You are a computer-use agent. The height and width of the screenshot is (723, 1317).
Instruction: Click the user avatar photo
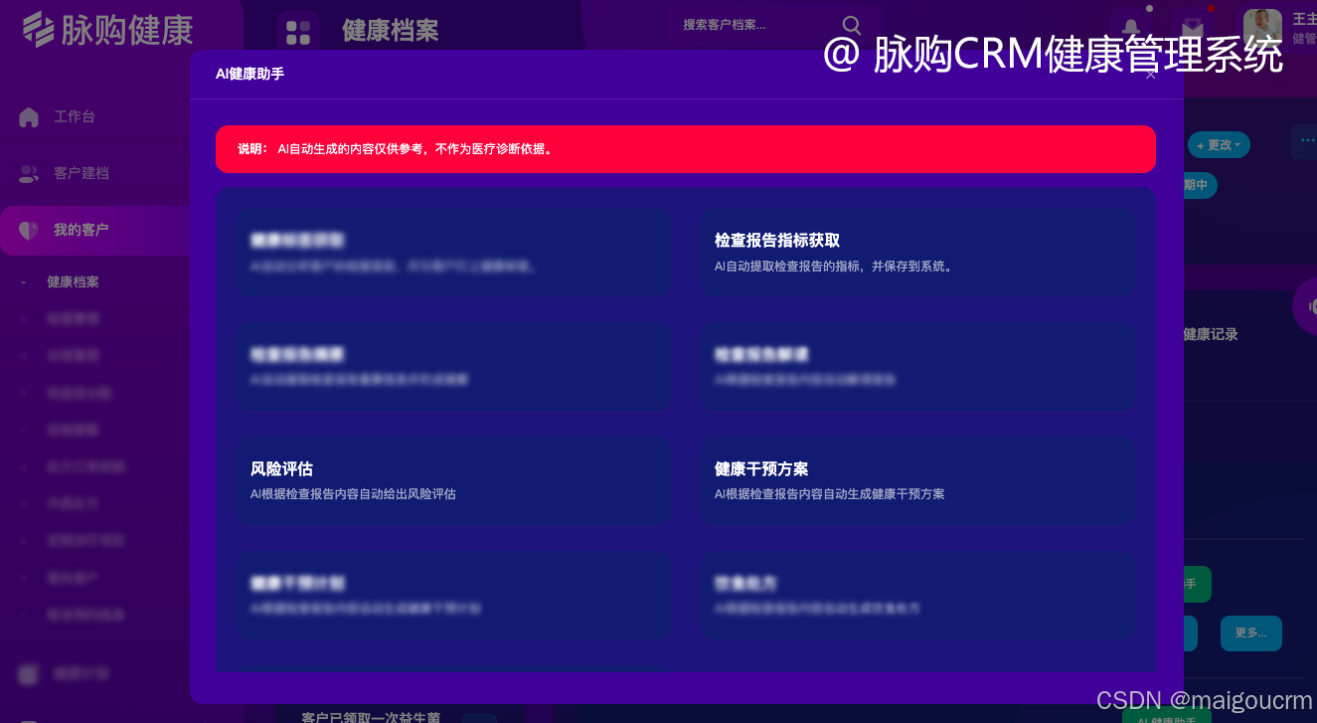tap(1262, 26)
